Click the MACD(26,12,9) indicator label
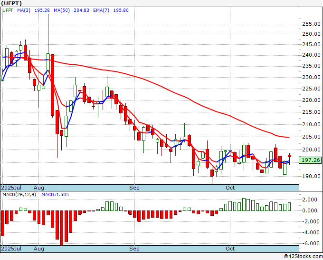 click(x=19, y=195)
